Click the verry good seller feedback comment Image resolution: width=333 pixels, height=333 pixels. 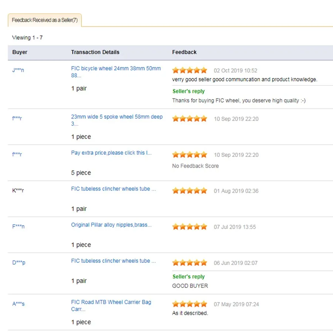point(245,80)
